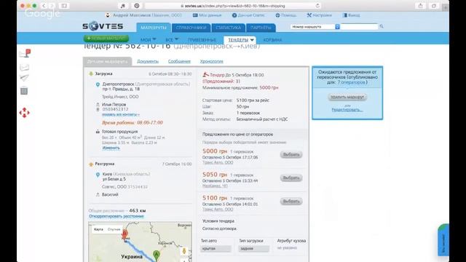Click the show all contacts link

tap(120, 114)
